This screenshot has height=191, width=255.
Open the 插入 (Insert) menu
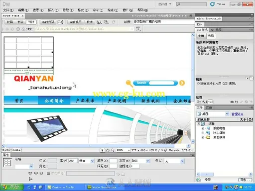(x=53, y=10)
